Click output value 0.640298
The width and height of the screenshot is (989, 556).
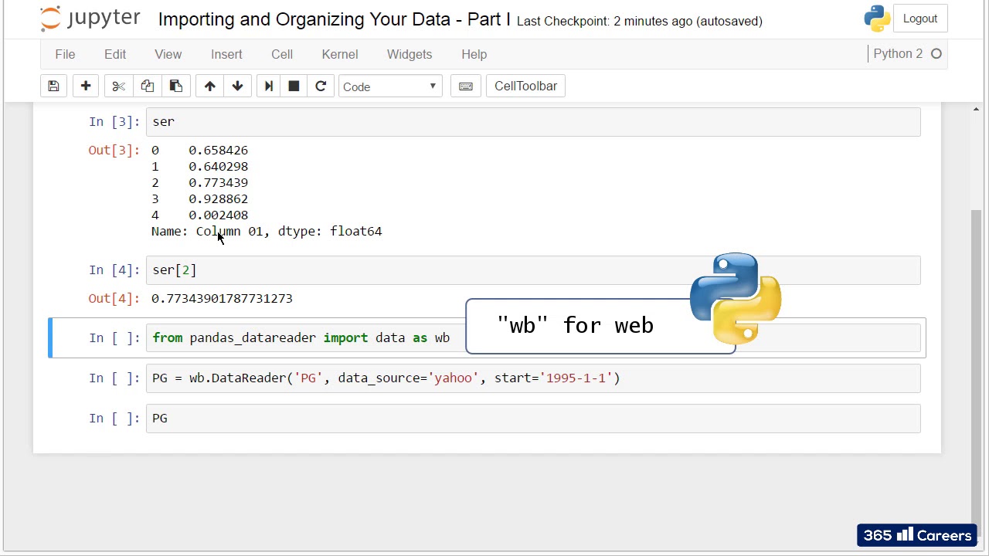coord(218,167)
